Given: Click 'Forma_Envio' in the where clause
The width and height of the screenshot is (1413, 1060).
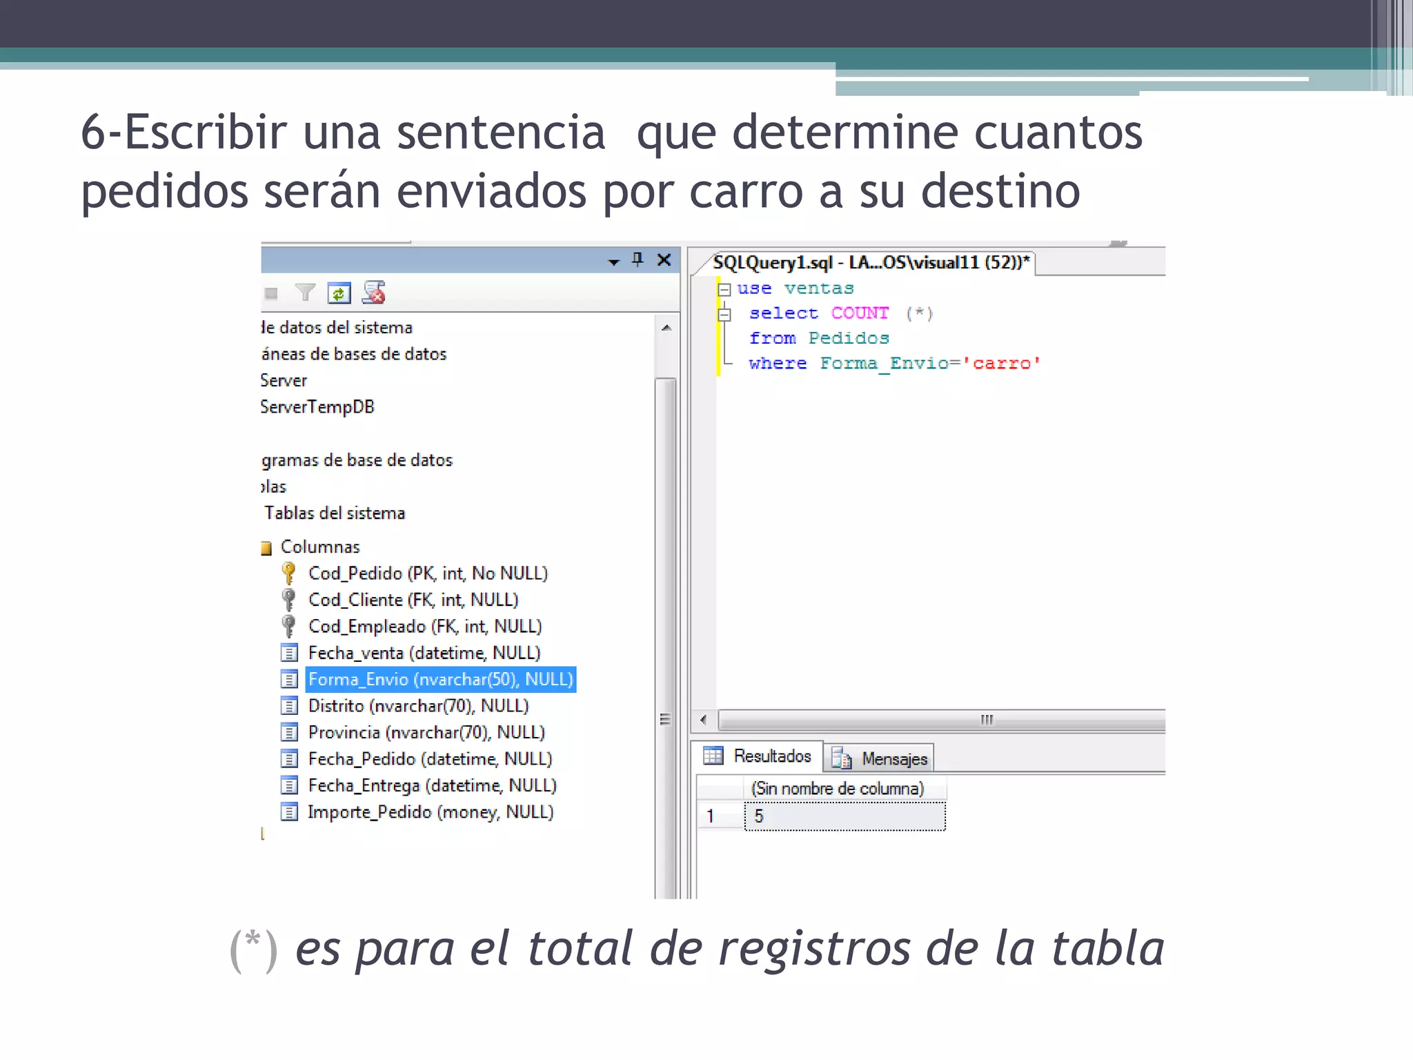Looking at the screenshot, I should (884, 364).
